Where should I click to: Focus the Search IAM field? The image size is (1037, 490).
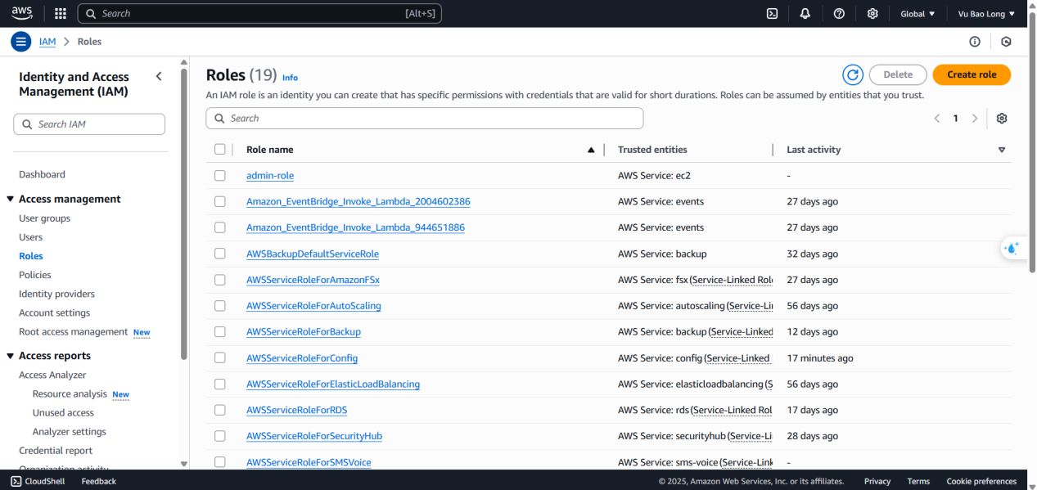[89, 124]
